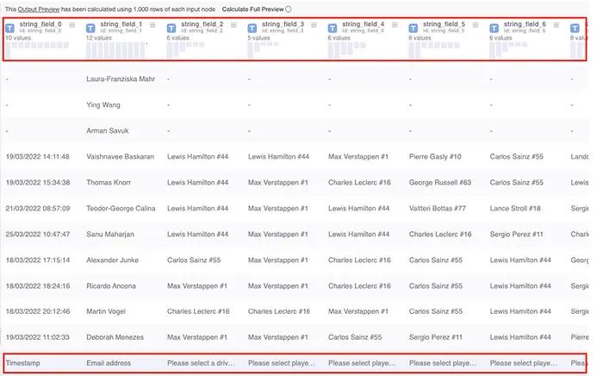The image size is (597, 376).
Task: Select the cell 'Alexander Junke'
Action: (x=112, y=260)
